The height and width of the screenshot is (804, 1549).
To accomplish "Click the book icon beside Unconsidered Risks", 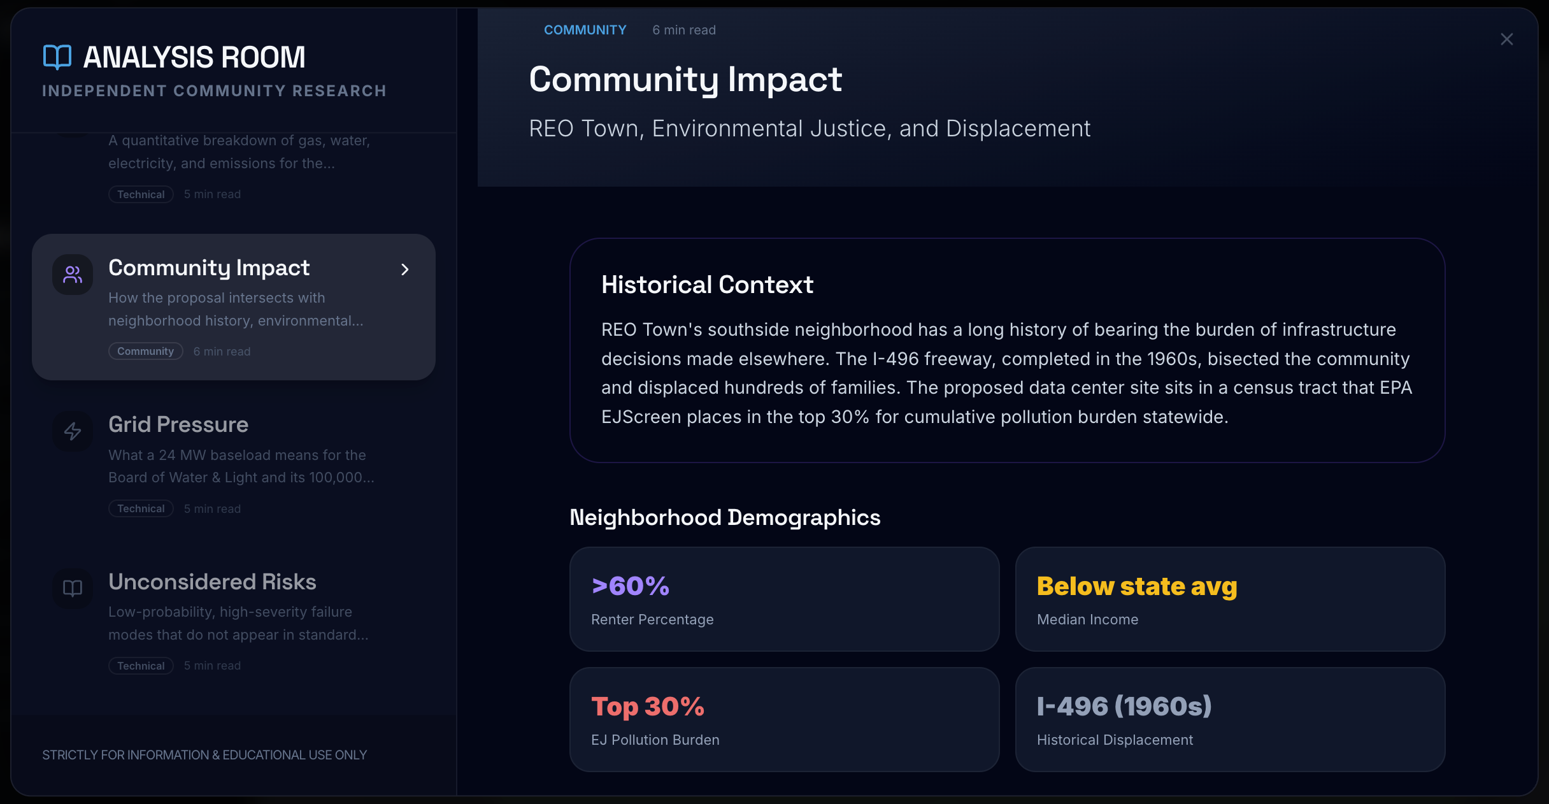I will pos(72,588).
